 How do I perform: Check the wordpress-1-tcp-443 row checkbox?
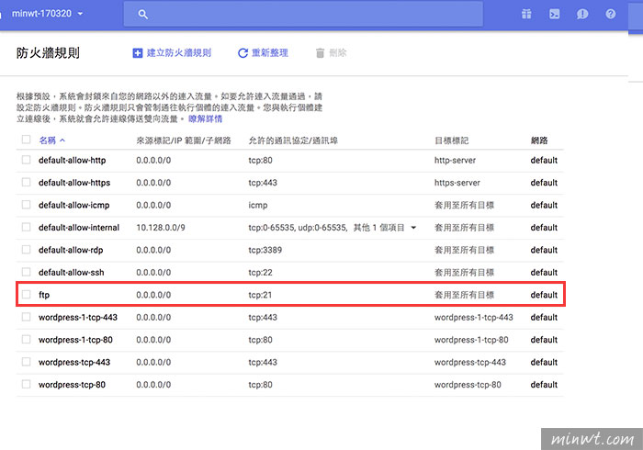[x=26, y=317]
